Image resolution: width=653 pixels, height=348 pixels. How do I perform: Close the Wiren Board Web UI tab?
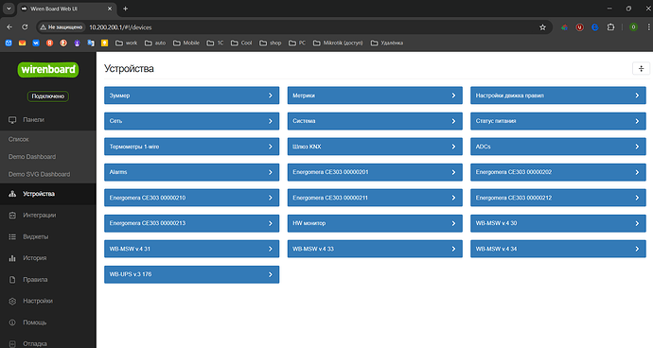[110, 9]
